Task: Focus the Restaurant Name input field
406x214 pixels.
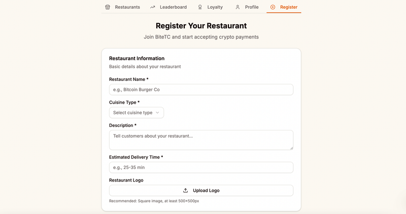Action: (x=201, y=90)
